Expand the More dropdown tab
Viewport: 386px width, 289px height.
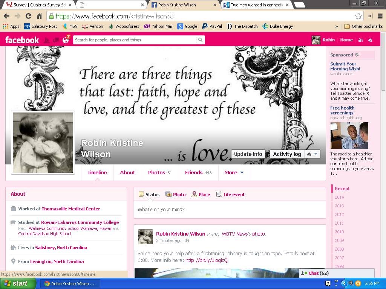[x=234, y=172]
